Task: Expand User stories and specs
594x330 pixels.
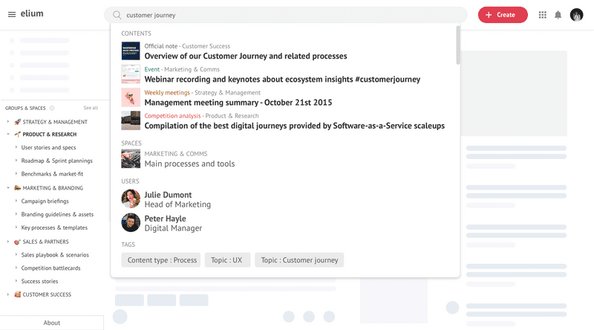Action: (16, 147)
